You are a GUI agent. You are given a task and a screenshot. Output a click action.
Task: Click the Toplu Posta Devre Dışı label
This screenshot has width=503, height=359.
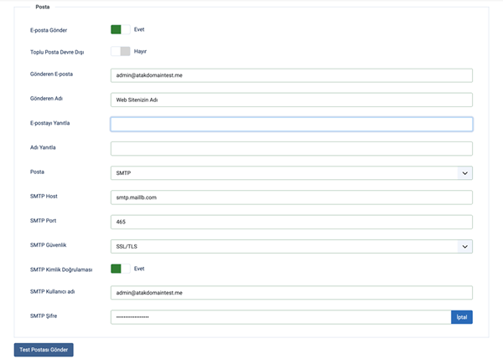coord(57,52)
